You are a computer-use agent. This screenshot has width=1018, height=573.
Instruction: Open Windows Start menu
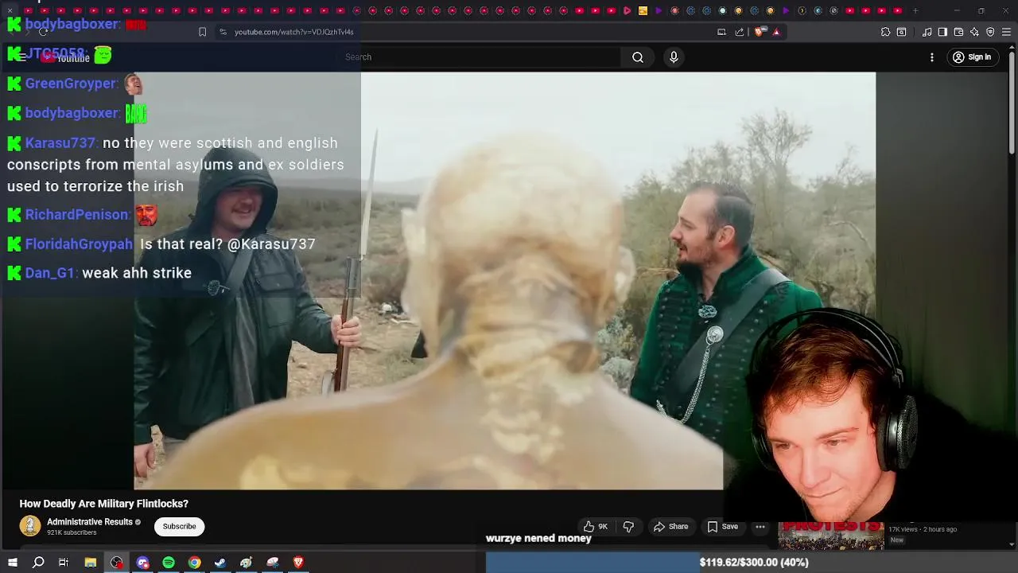tap(13, 563)
